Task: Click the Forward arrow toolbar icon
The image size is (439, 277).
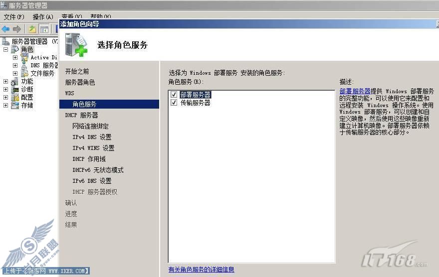Action: point(17,29)
